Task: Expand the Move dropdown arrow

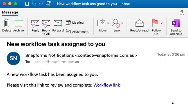Action: 108,23
